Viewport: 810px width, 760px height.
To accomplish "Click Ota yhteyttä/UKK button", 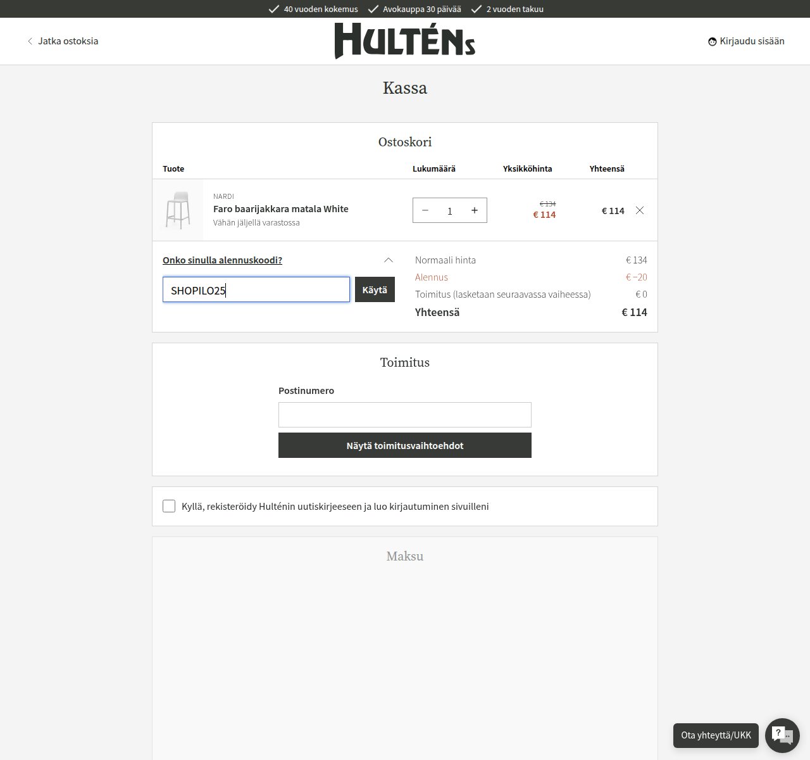I will [716, 735].
